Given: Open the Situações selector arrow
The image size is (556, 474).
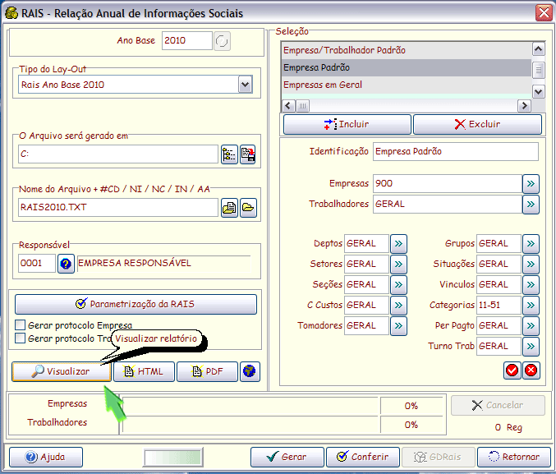Looking at the screenshot, I should pos(531,265).
